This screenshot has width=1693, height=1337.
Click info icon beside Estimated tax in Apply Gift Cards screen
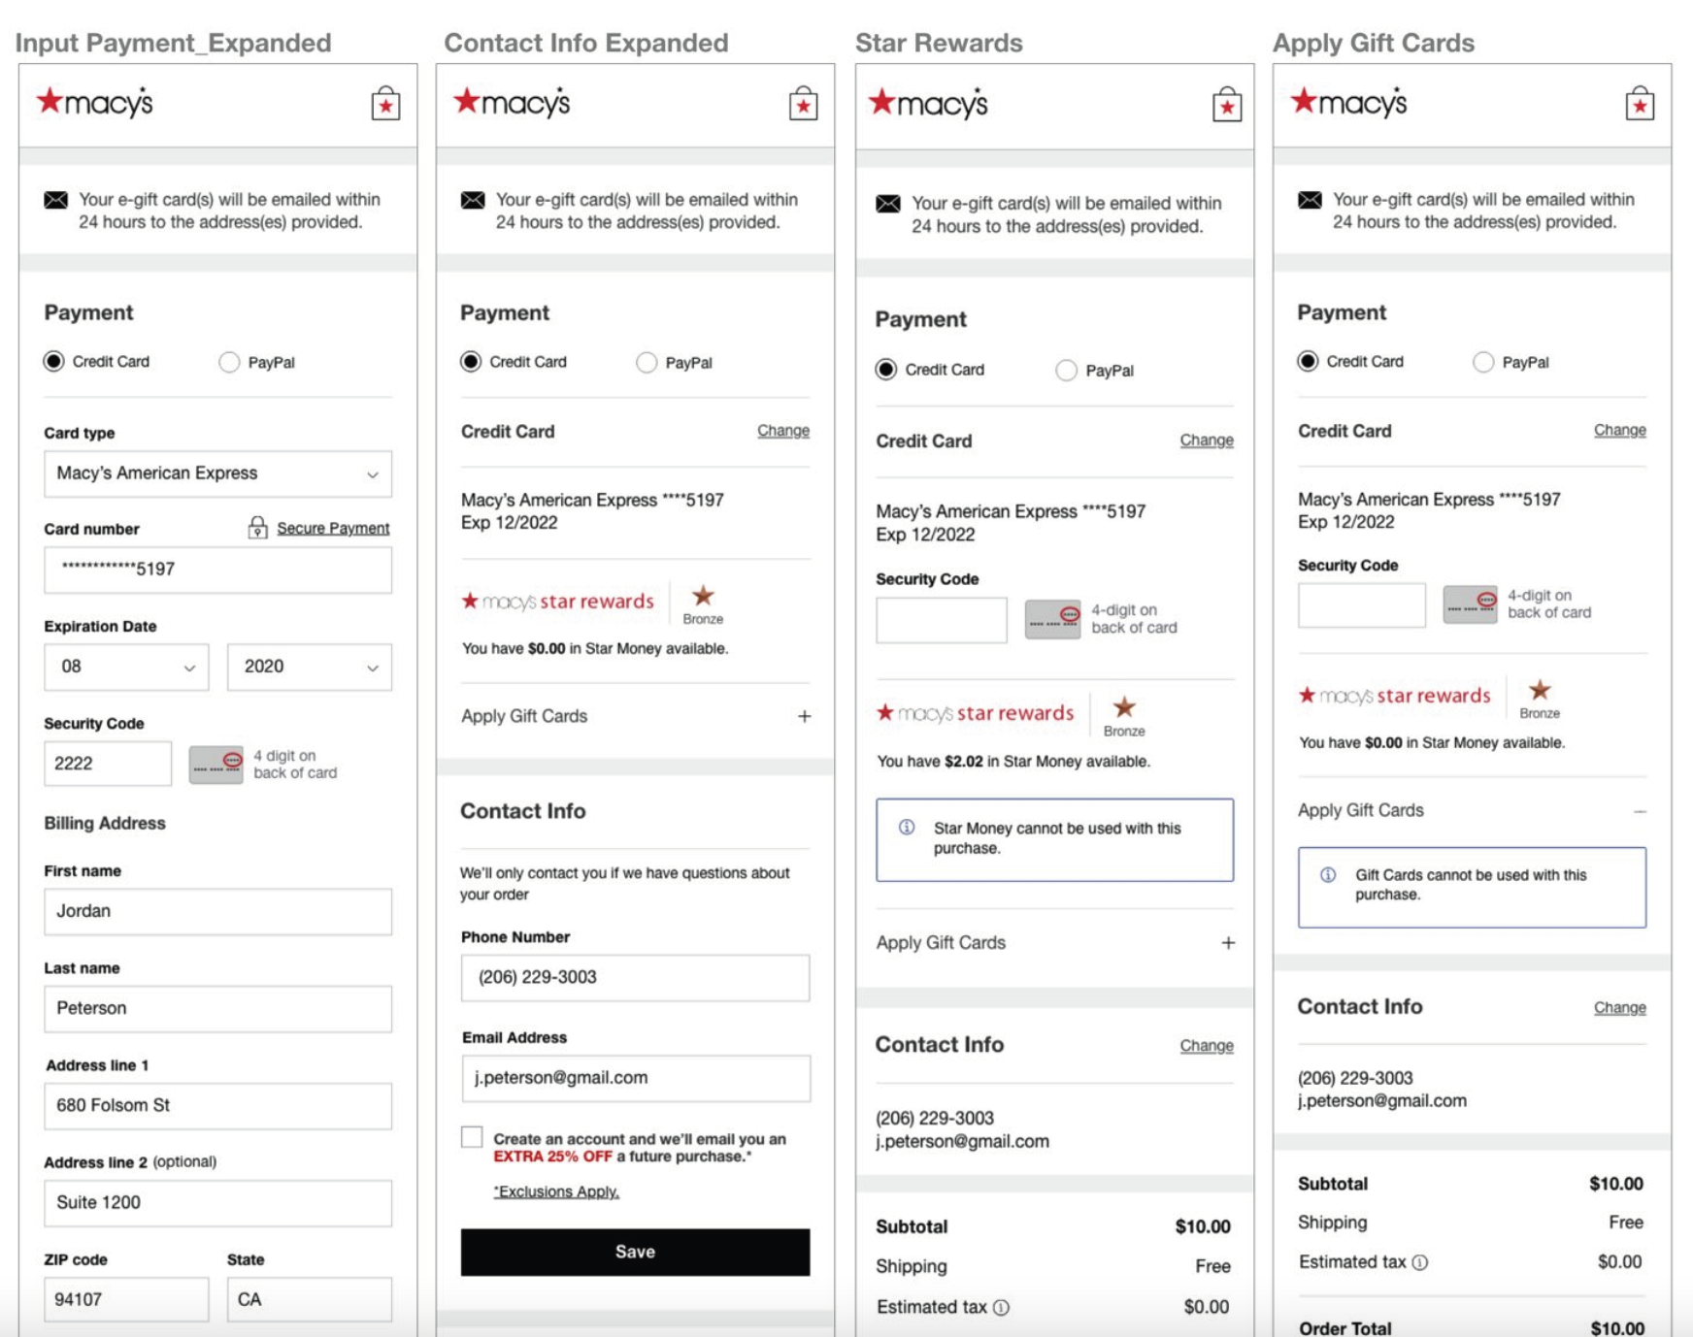(1419, 1262)
